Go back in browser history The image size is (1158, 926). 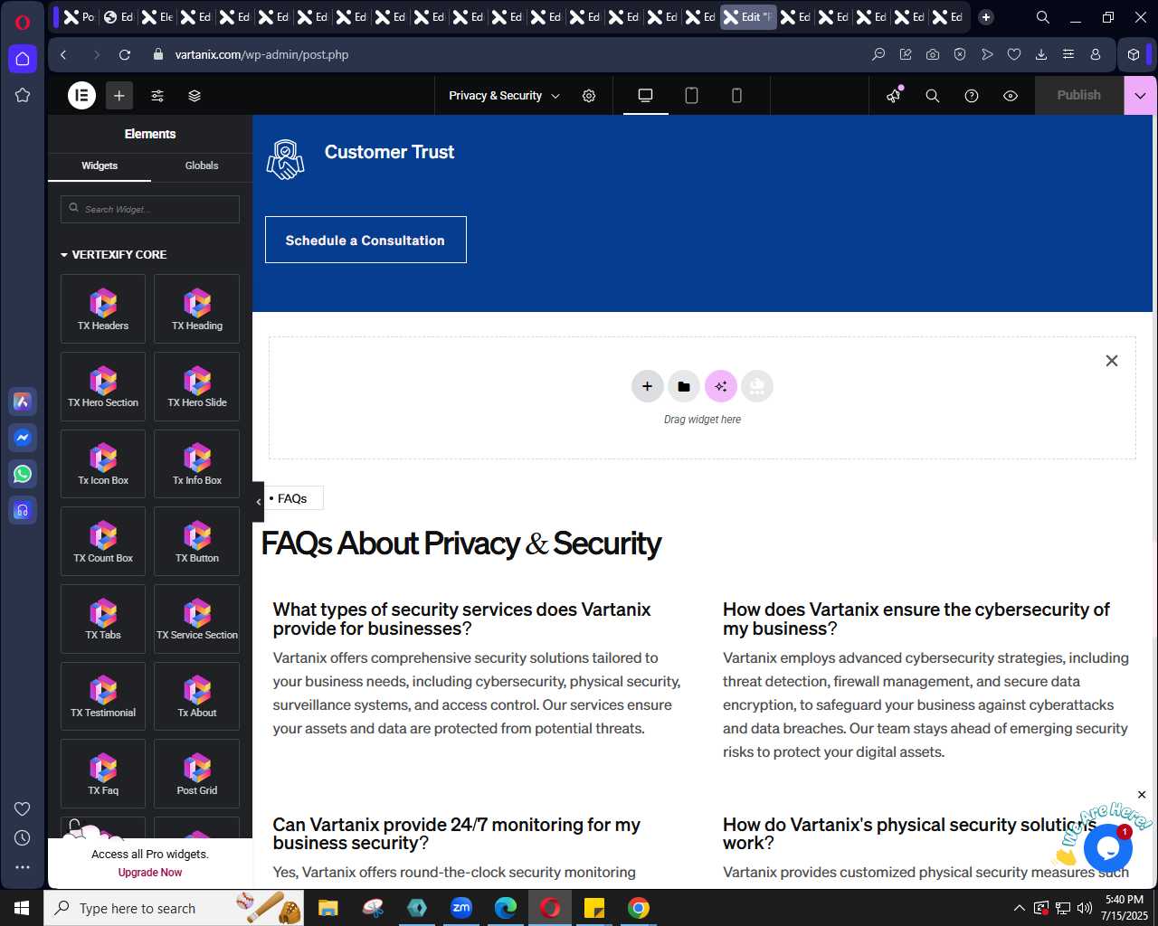(63, 54)
